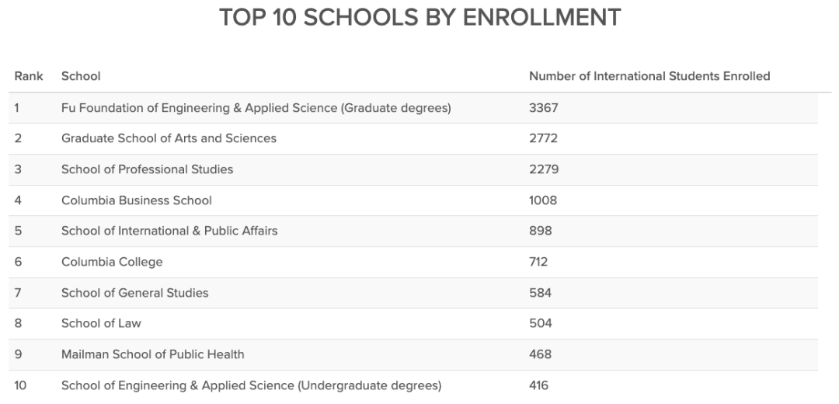Click the School of Law entry

pos(101,323)
